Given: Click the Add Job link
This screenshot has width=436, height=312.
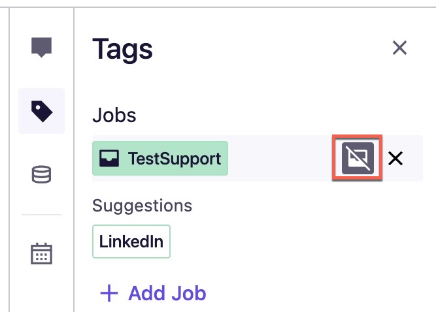Looking at the screenshot, I should pyautogui.click(x=153, y=293).
